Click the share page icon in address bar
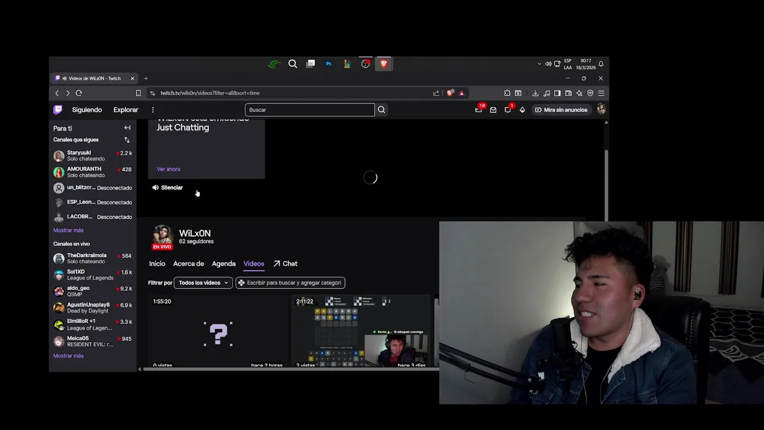The height and width of the screenshot is (430, 764). click(436, 93)
